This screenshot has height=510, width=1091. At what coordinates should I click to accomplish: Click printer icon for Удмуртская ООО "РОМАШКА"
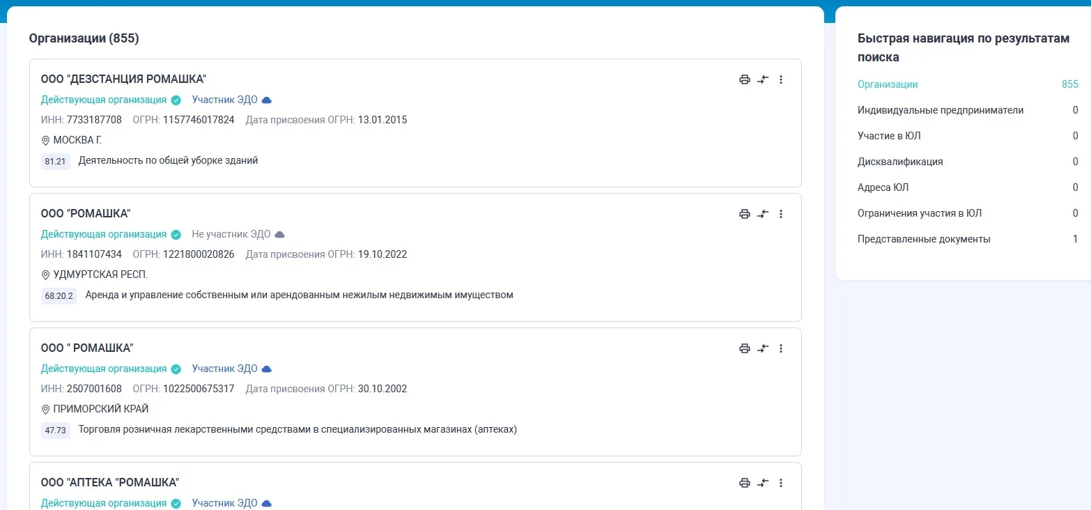click(744, 214)
